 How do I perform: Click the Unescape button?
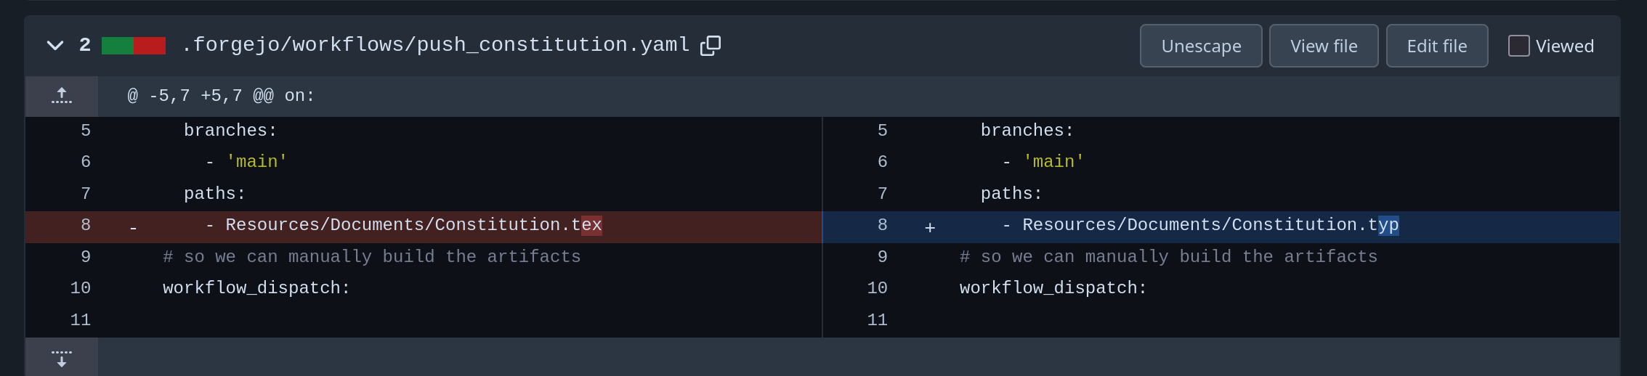pos(1200,46)
